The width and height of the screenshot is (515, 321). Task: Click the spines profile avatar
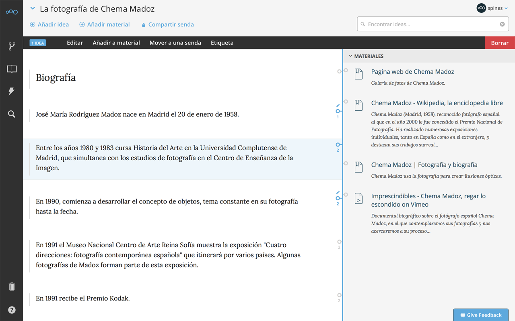(481, 8)
